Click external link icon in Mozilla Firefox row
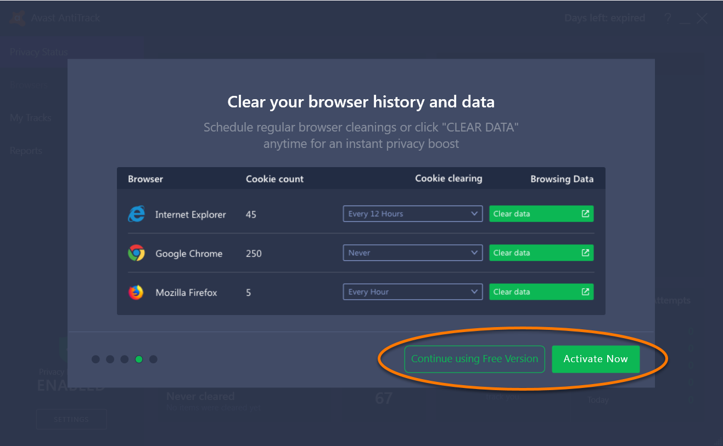 coord(585,291)
